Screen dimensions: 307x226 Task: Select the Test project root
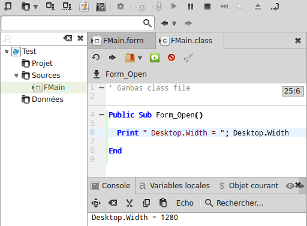coord(29,52)
